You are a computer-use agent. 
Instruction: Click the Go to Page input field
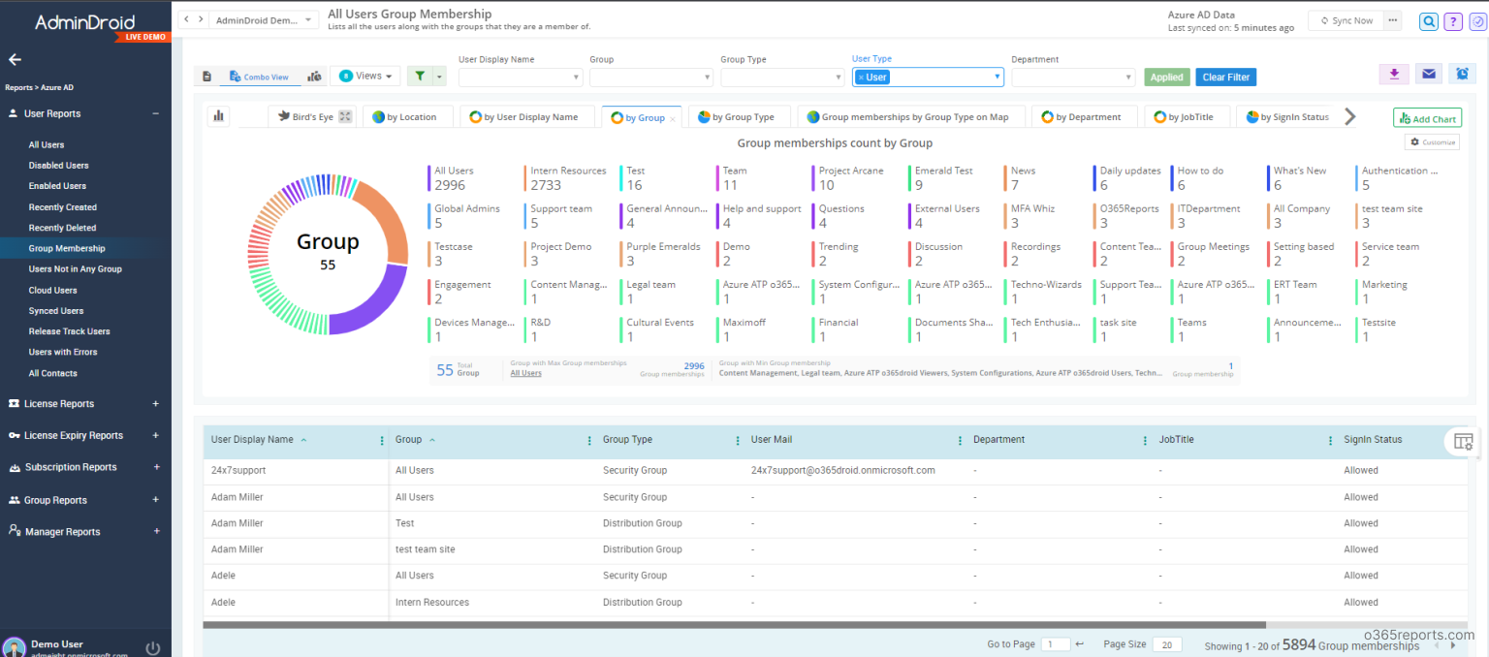[x=1056, y=644]
